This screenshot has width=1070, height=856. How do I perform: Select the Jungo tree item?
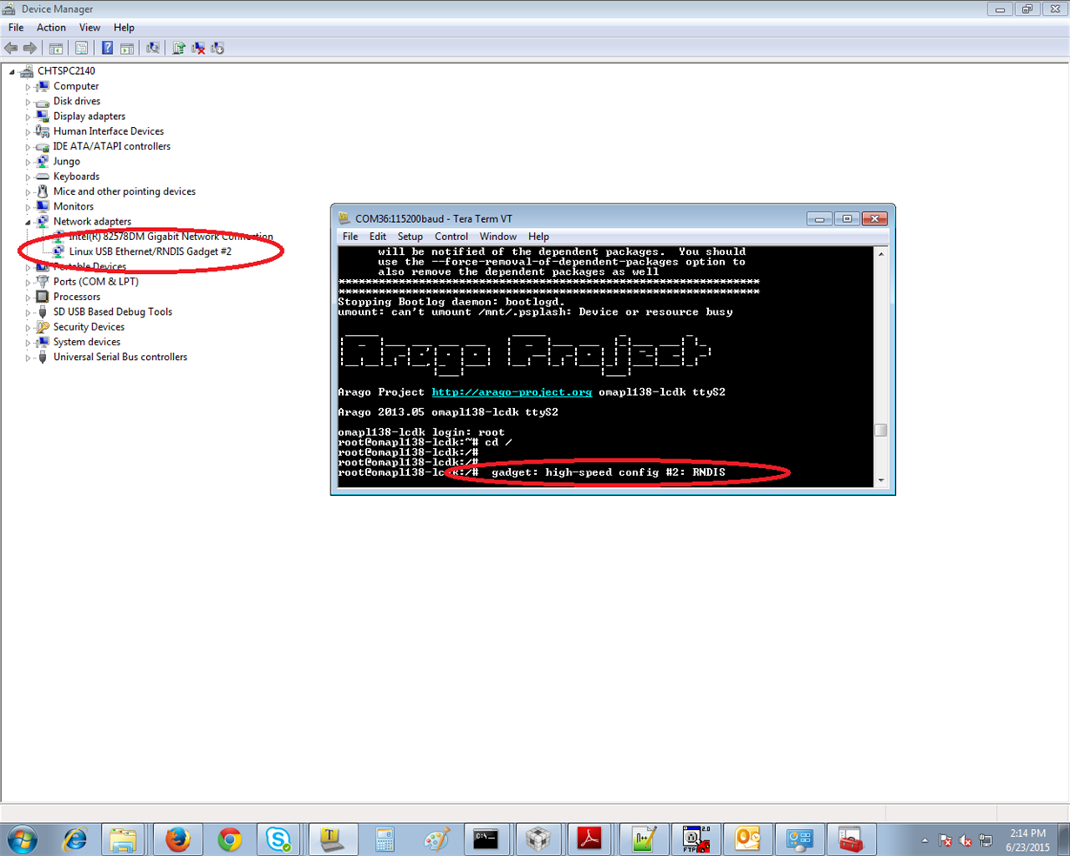point(66,162)
